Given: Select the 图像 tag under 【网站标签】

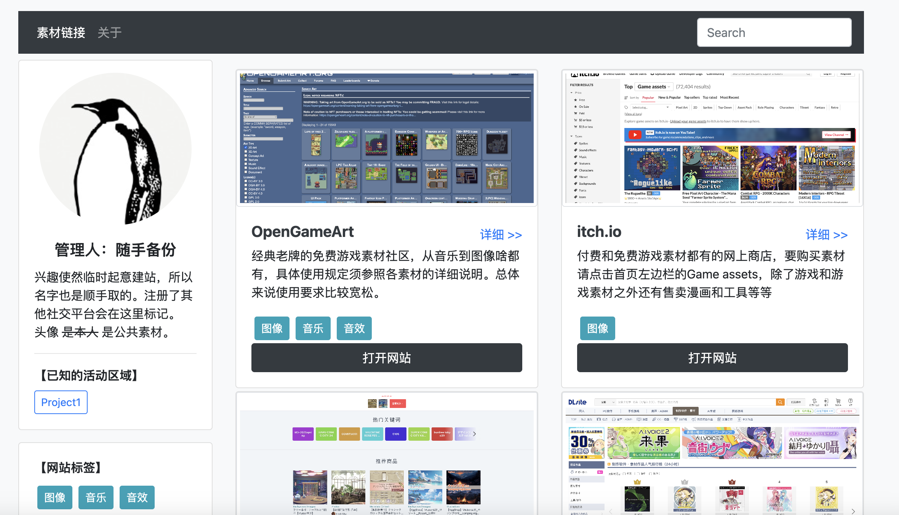Looking at the screenshot, I should coord(55,497).
